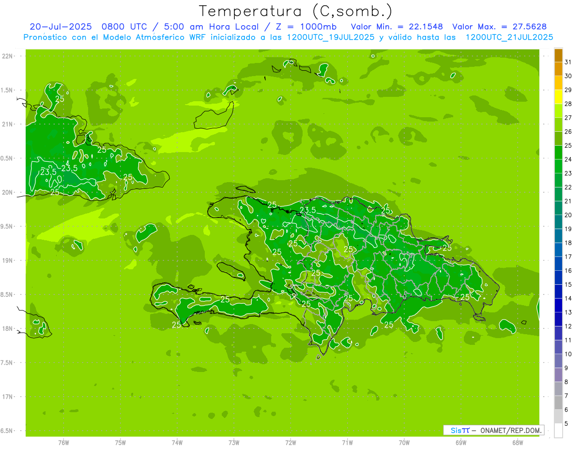Click the colorbar value label '17'

click(x=568, y=257)
